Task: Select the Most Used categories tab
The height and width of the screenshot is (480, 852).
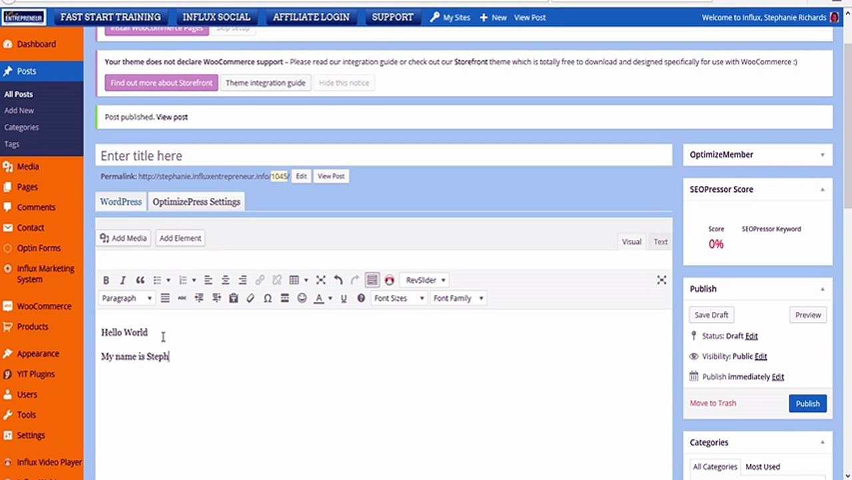Action: pyautogui.click(x=763, y=467)
